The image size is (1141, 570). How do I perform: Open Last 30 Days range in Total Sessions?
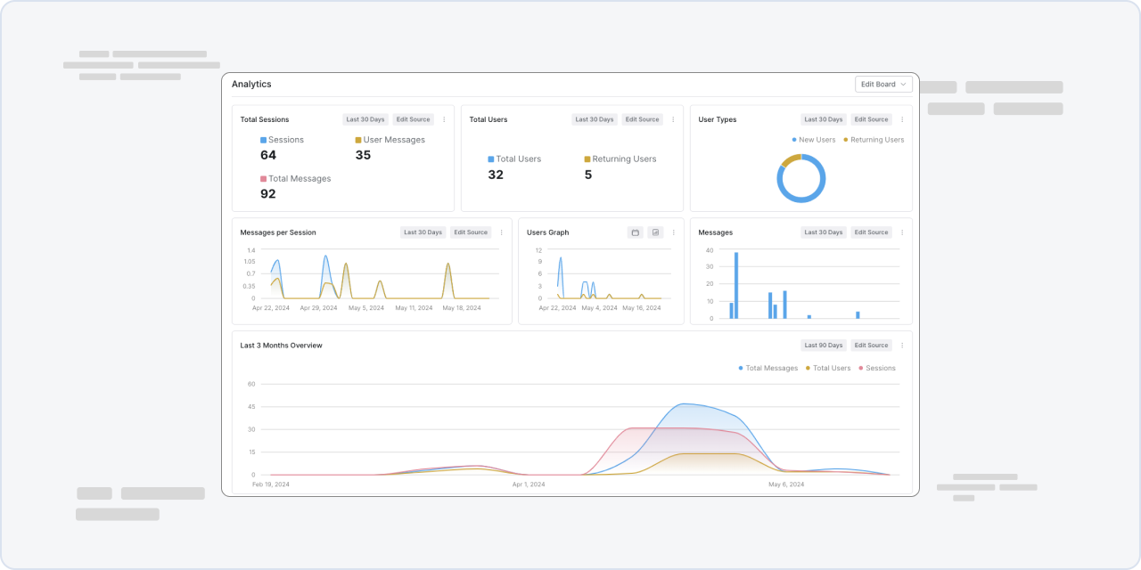point(365,119)
